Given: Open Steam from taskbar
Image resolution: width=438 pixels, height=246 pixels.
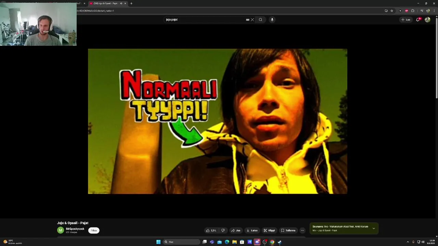Looking at the screenshot, I should click(x=280, y=242).
